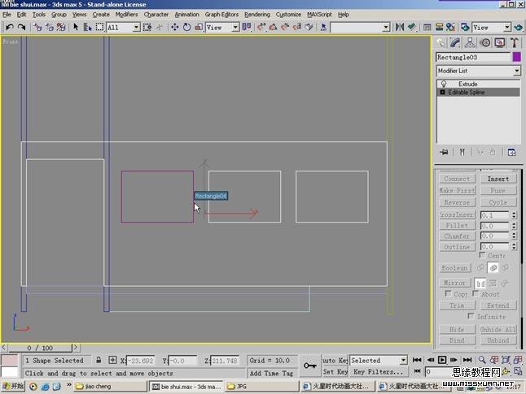The height and width of the screenshot is (394, 526).
Task: Click the Trim button
Action: coord(458,305)
